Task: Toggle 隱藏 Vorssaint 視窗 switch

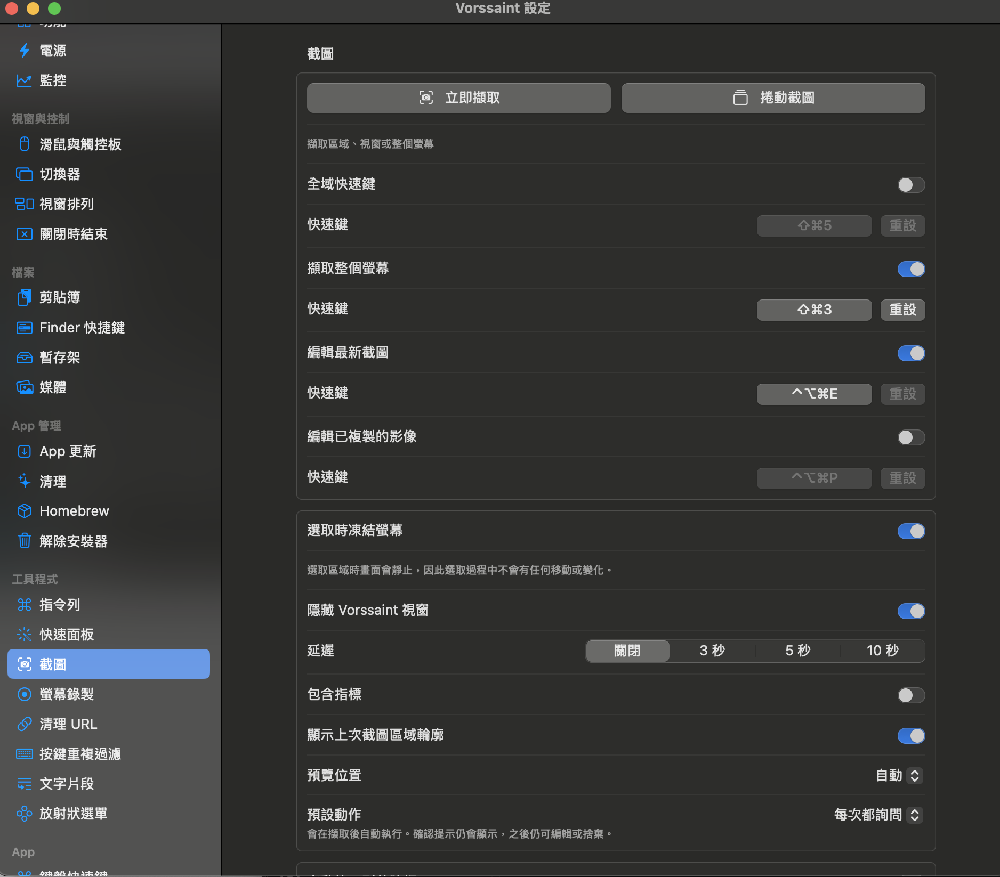Action: click(911, 611)
